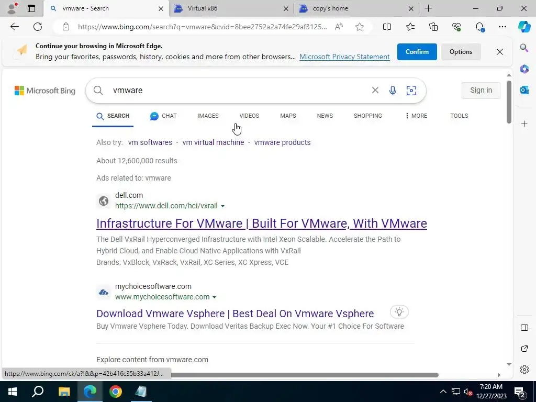Expand the dell.com ad URL dropdown
This screenshot has height=402, width=536.
point(222,206)
